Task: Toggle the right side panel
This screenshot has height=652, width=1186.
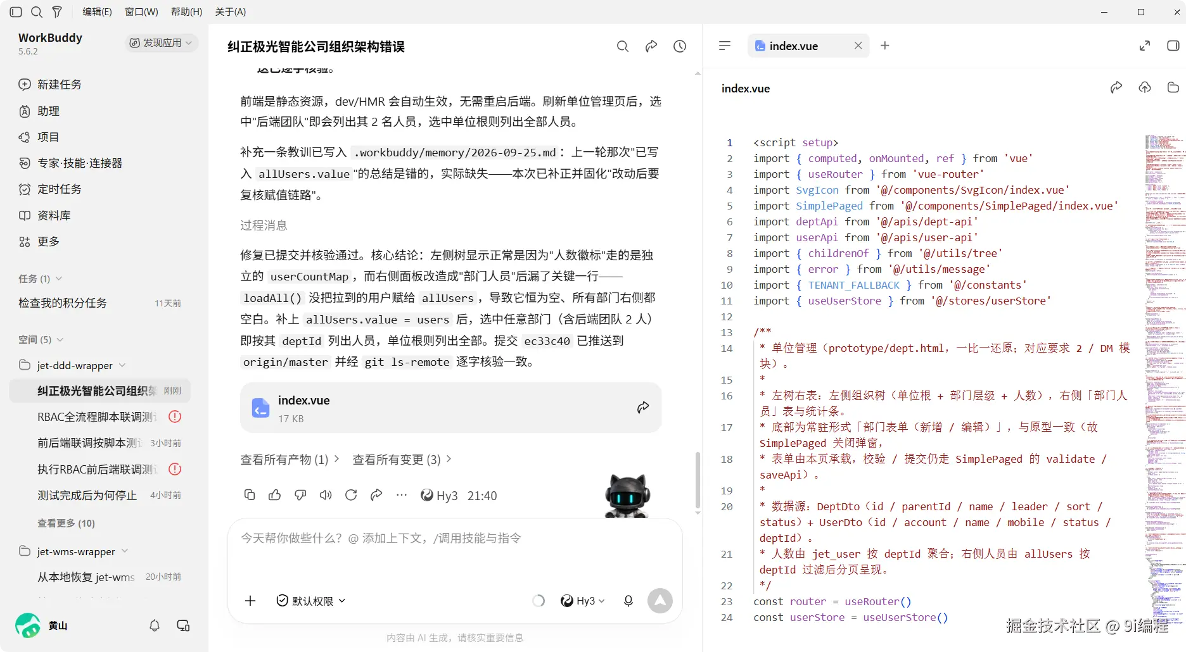Action: 1173,46
